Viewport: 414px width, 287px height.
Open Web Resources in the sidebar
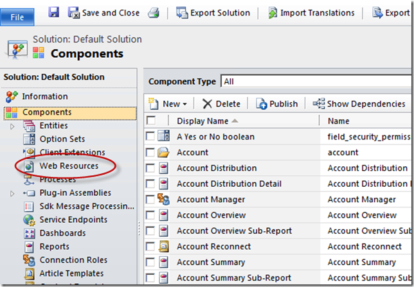click(x=69, y=166)
